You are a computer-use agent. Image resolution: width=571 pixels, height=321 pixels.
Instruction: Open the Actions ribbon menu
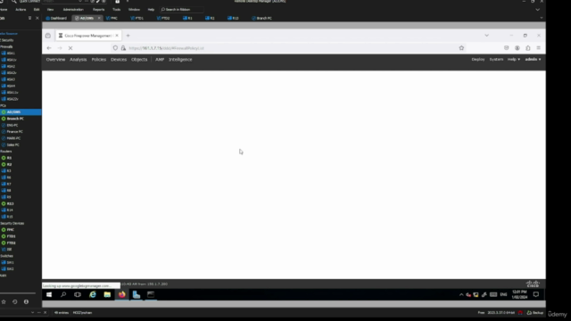21,10
